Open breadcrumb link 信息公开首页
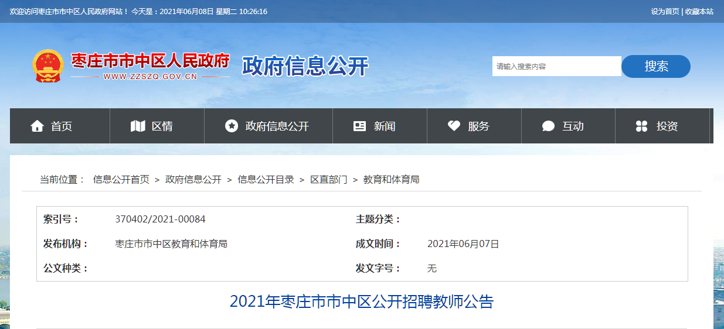This screenshot has height=329, width=724. point(121,180)
